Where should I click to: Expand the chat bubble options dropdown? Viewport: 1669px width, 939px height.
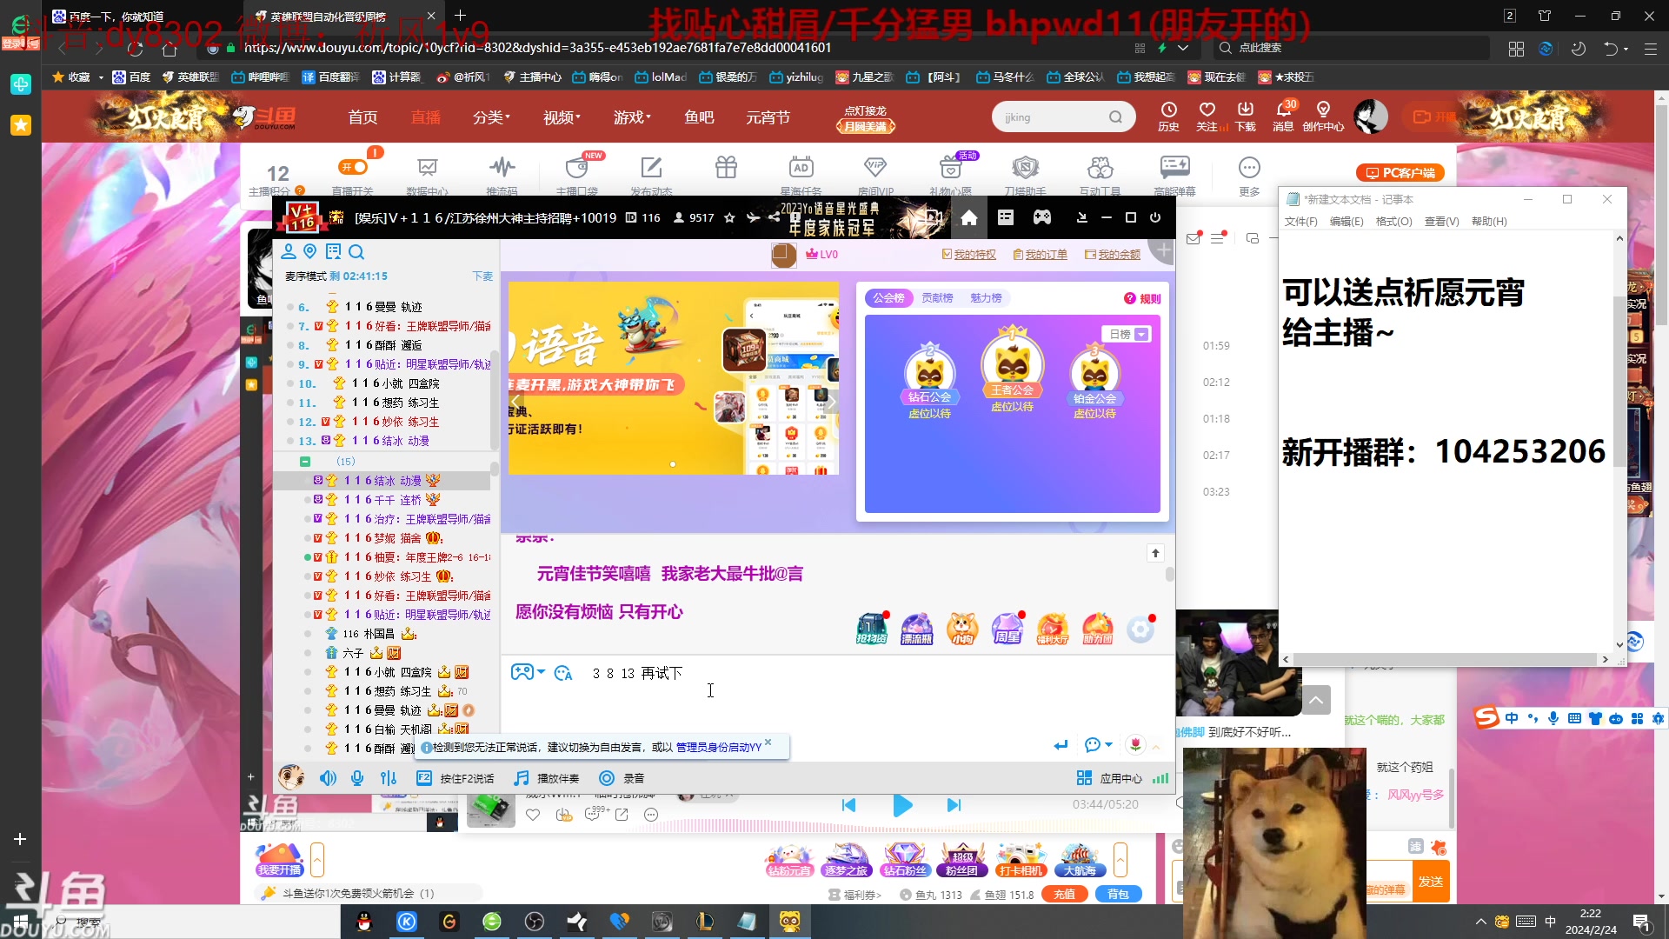[1108, 745]
